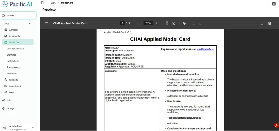
Task: Click the 75% zoom level field
Action: click(x=148, y=23)
